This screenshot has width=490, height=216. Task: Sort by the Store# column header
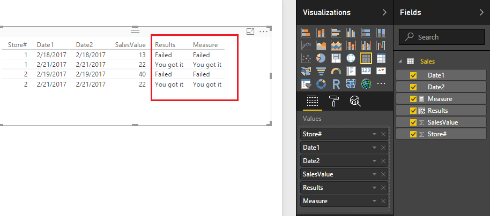[x=18, y=45]
